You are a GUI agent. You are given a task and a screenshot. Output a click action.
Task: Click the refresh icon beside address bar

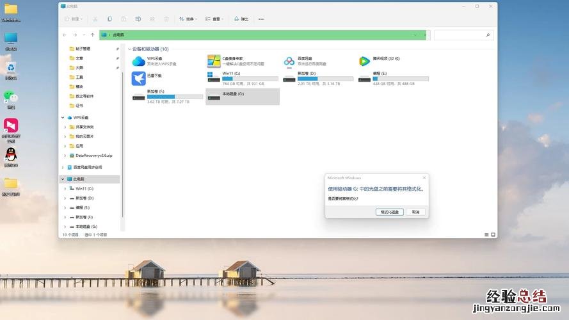tap(425, 35)
